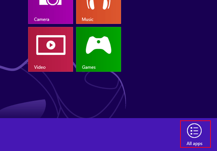Click the All apps button

coord(195,134)
